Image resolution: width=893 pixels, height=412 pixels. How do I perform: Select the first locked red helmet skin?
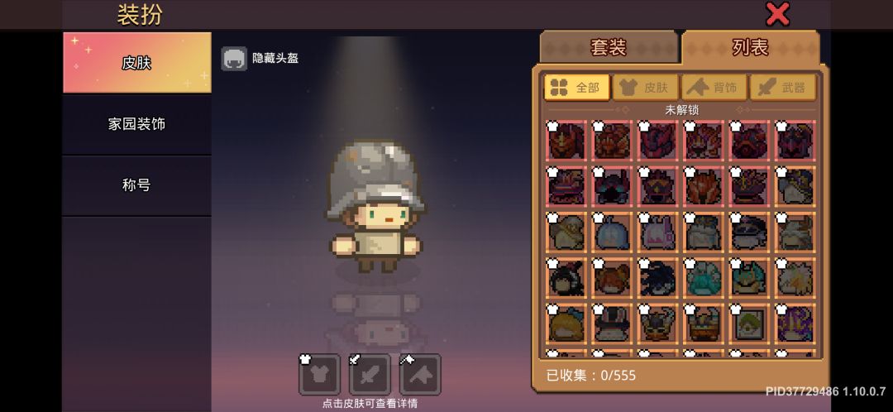click(566, 140)
